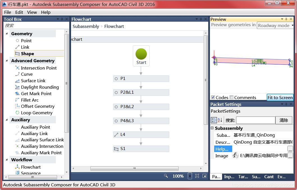Open the zoom percentage dropdown
The width and height of the screenshot is (297, 190).
coord(190,176)
